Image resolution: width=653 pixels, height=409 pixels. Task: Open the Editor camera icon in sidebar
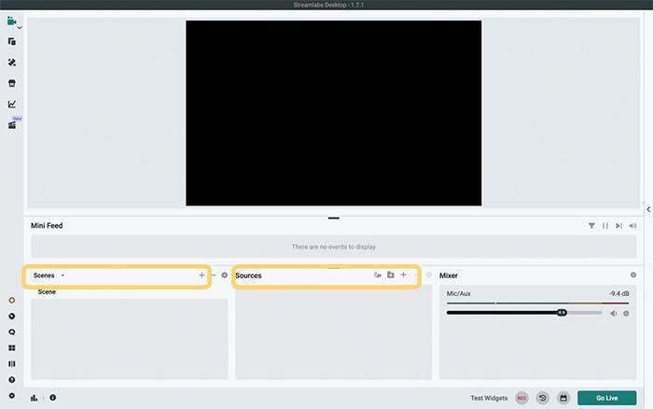tap(12, 21)
